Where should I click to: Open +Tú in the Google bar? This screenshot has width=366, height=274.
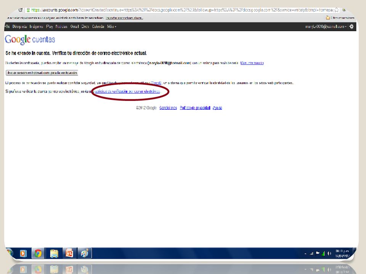coord(7,27)
